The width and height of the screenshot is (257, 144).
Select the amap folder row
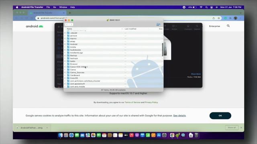click(113, 42)
